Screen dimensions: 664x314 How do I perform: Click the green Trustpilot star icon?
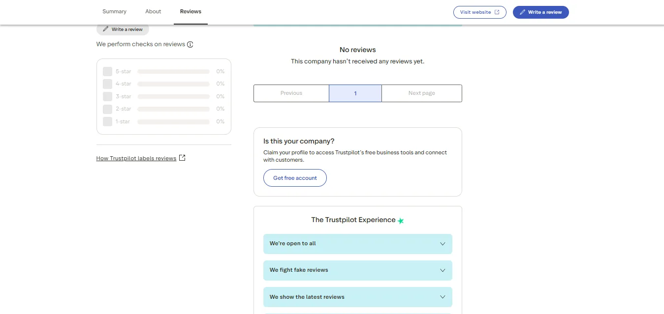(x=401, y=221)
